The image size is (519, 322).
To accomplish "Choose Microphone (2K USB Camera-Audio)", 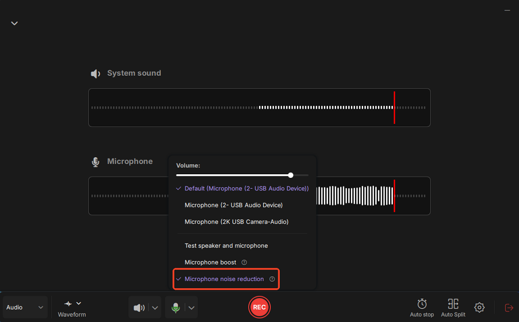I will pyautogui.click(x=236, y=222).
